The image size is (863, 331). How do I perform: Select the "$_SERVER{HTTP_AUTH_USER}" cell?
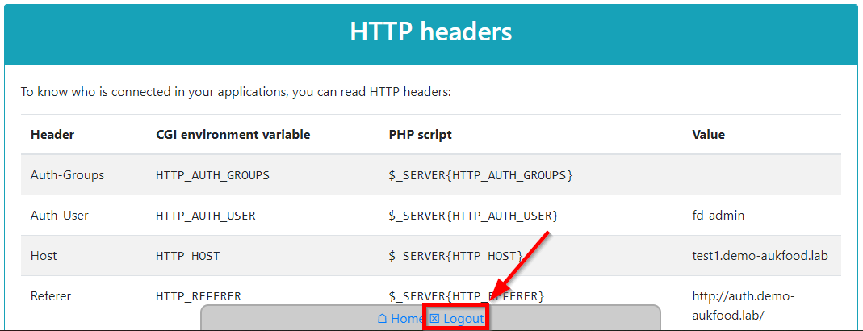(473, 216)
